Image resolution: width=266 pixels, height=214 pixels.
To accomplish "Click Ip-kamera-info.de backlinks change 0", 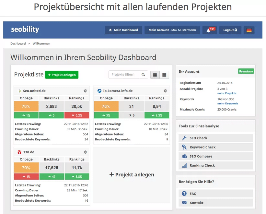I will pos(132,115).
